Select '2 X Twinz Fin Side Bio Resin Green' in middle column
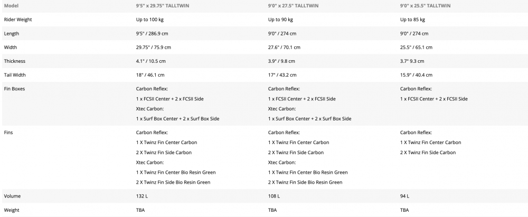This screenshot has height=217, width=528. pyautogui.click(x=305, y=183)
